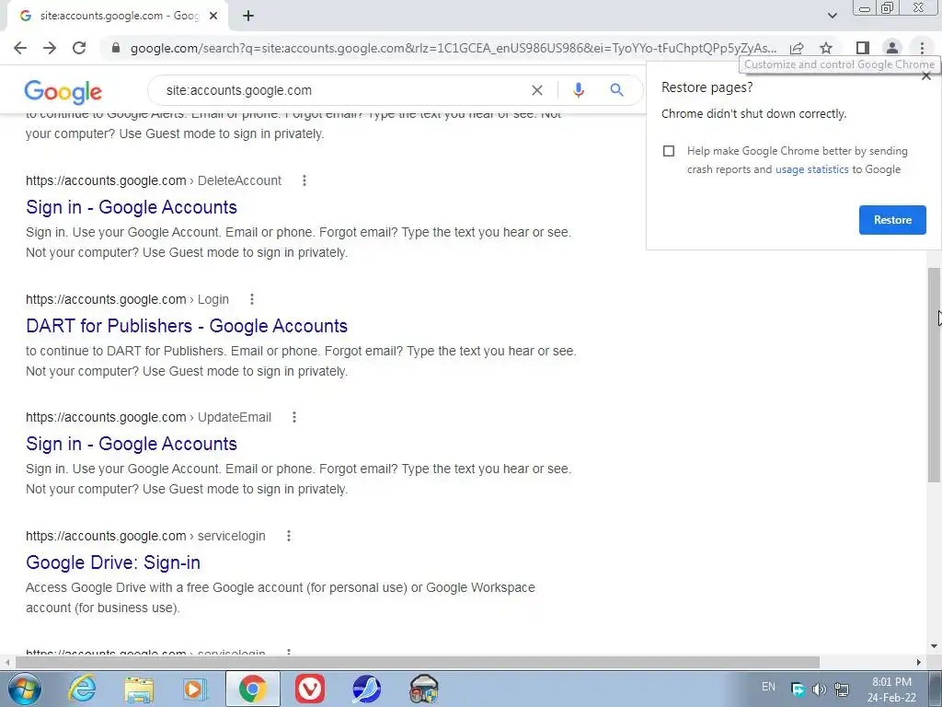Click the EN language indicator
This screenshot has width=942, height=707.
[x=768, y=687]
